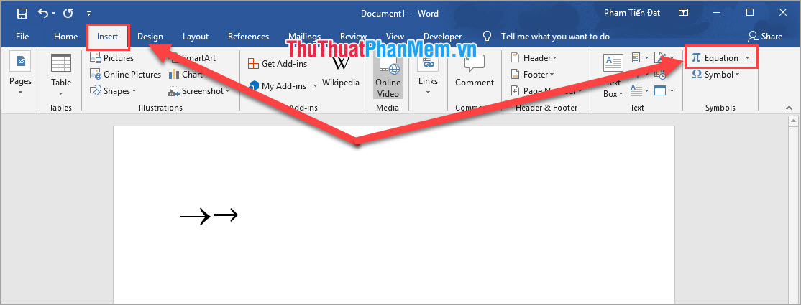Image resolution: width=801 pixels, height=305 pixels.
Task: Insert a Table from the ribbon
Action: [61, 75]
